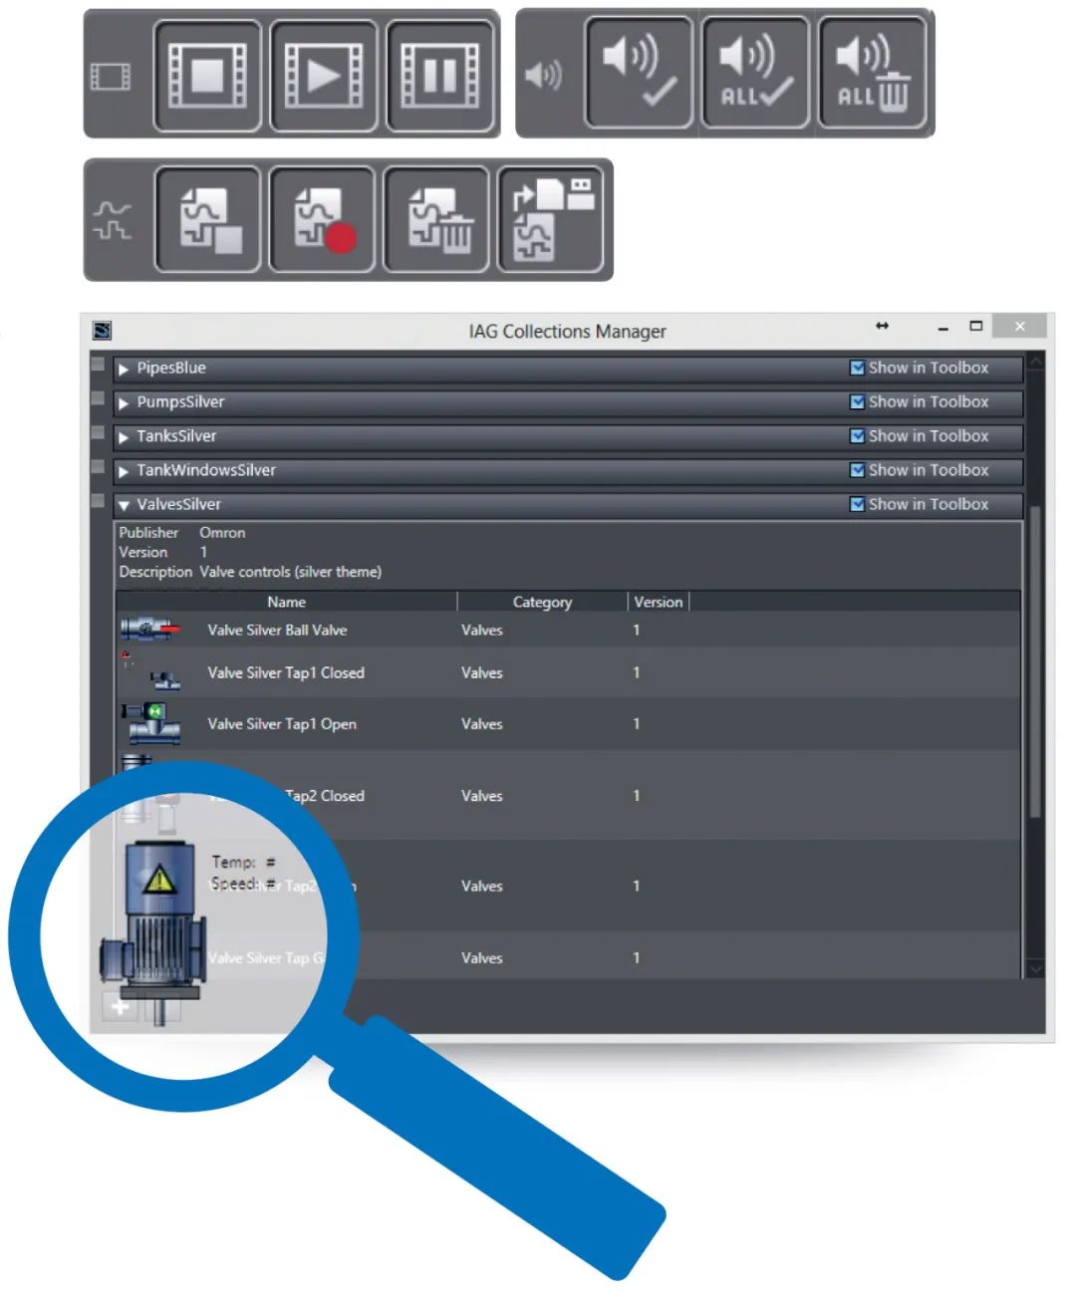The image size is (1076, 1301).
Task: Delete the data trace with trash icon
Action: tap(437, 220)
